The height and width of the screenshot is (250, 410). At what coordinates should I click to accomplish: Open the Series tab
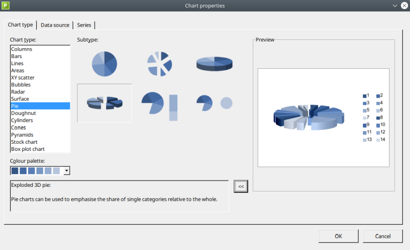(x=84, y=25)
